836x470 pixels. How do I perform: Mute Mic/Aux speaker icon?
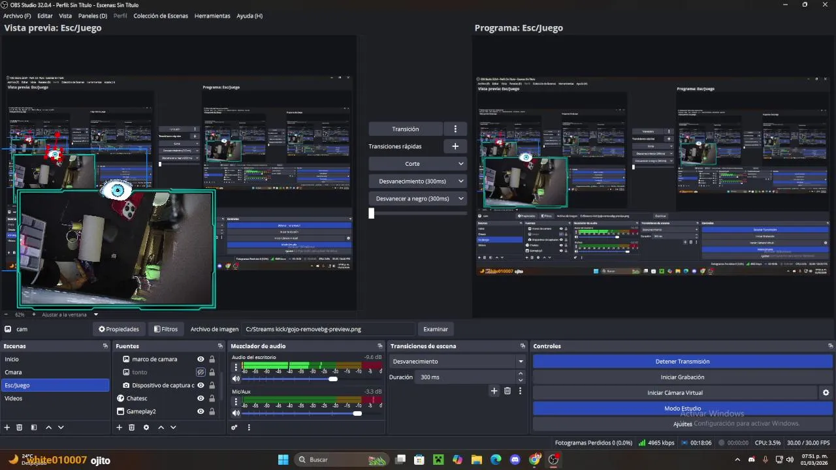pos(236,413)
